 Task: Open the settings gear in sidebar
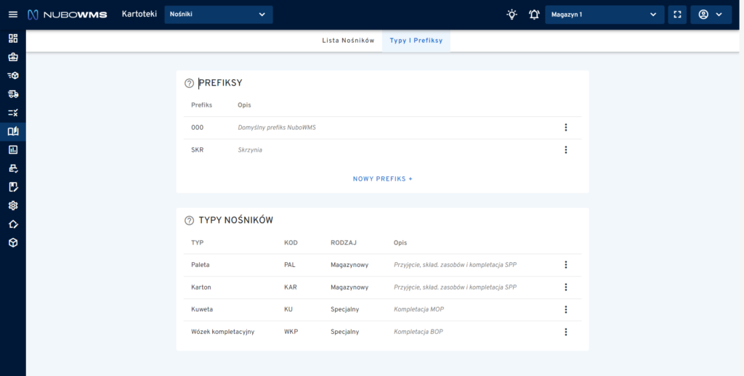[13, 205]
